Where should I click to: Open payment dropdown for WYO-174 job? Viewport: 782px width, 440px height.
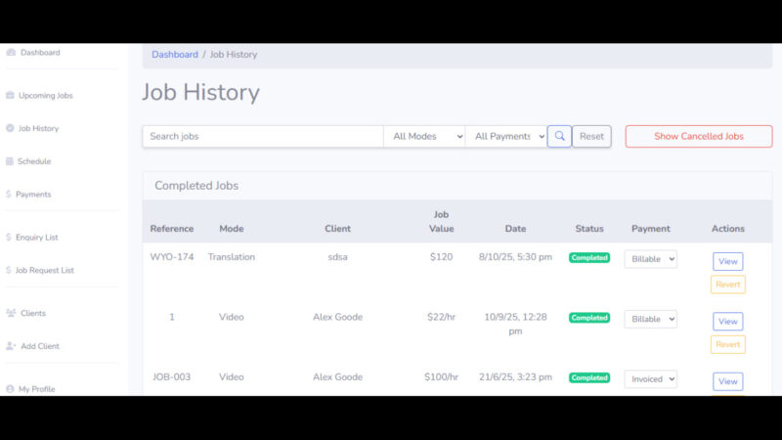pos(650,259)
